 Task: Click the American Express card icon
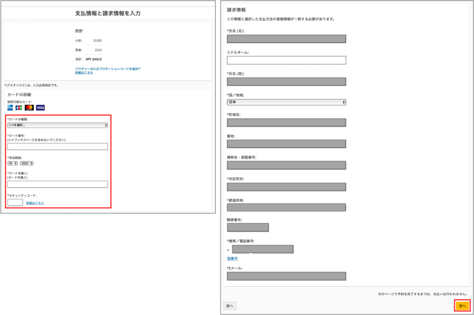click(x=11, y=108)
